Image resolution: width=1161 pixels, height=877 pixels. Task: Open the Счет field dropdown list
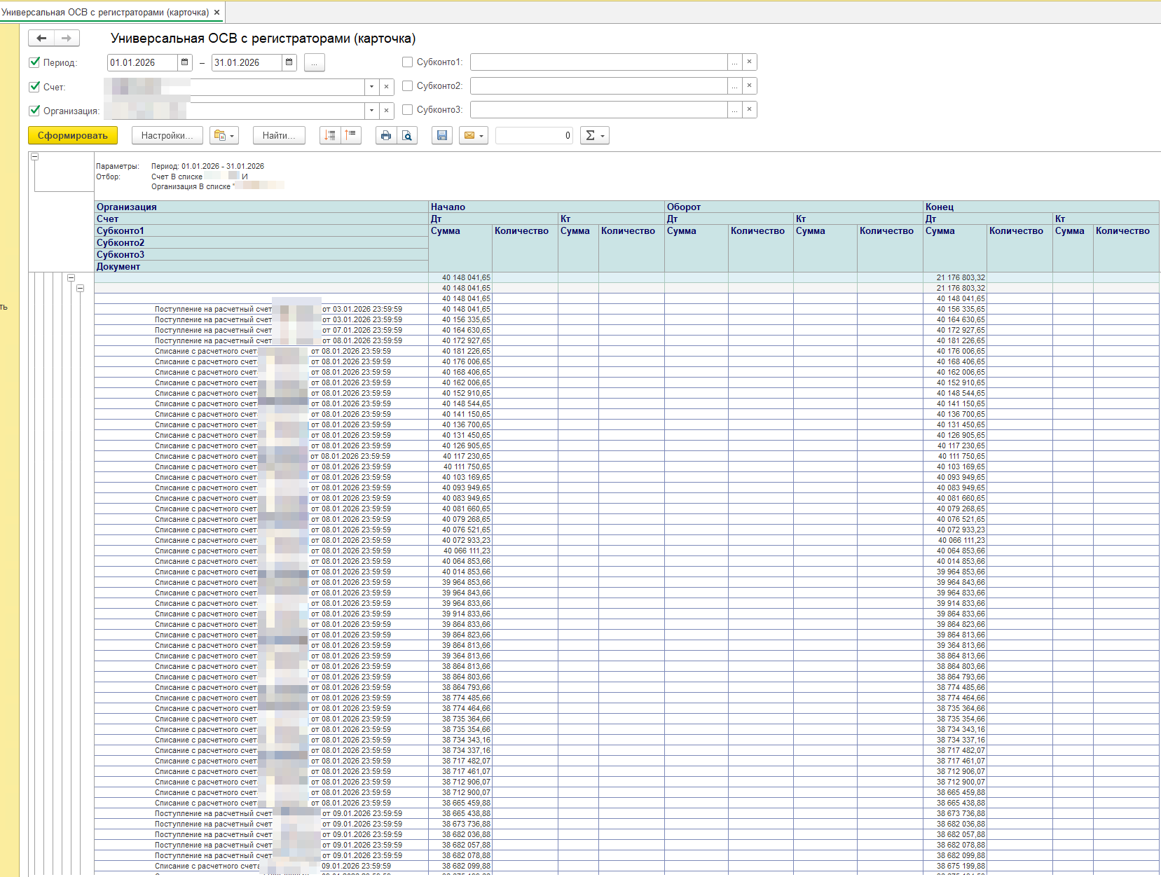point(371,87)
